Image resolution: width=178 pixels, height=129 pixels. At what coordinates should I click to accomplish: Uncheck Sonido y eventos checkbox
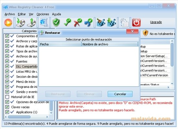(x=7, y=92)
